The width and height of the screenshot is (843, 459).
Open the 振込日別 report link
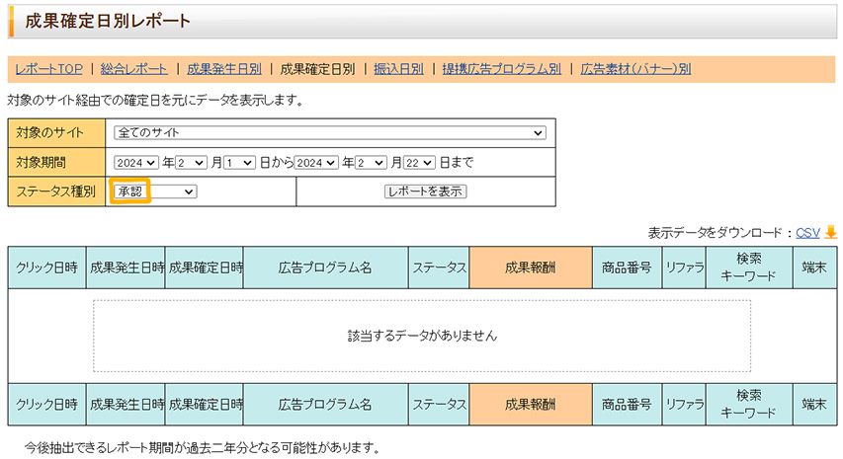tap(398, 69)
